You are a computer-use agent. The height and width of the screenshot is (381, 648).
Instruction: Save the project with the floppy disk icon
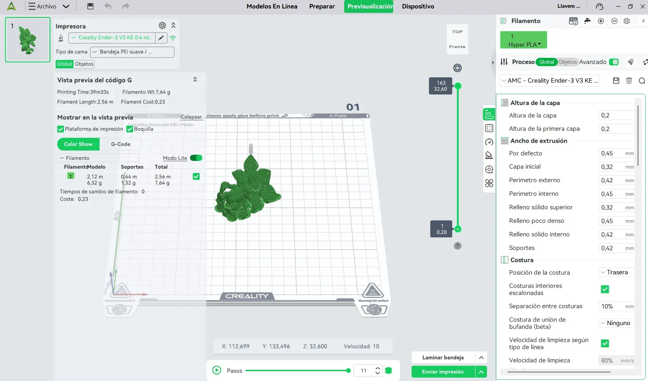[90, 6]
